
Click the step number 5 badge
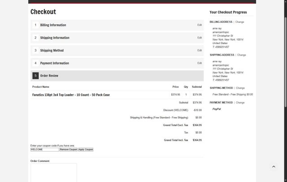click(x=35, y=76)
